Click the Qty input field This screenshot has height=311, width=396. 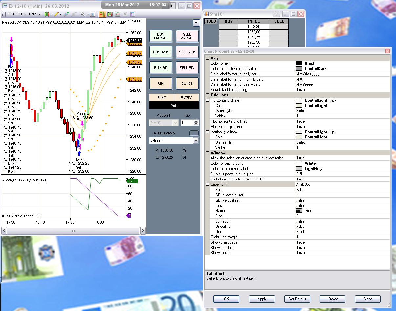pos(187,123)
